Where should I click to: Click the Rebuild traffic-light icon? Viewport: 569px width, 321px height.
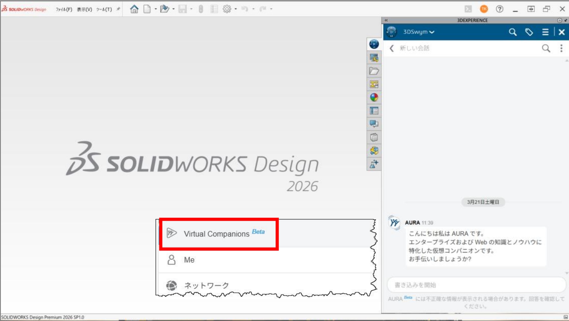click(201, 9)
